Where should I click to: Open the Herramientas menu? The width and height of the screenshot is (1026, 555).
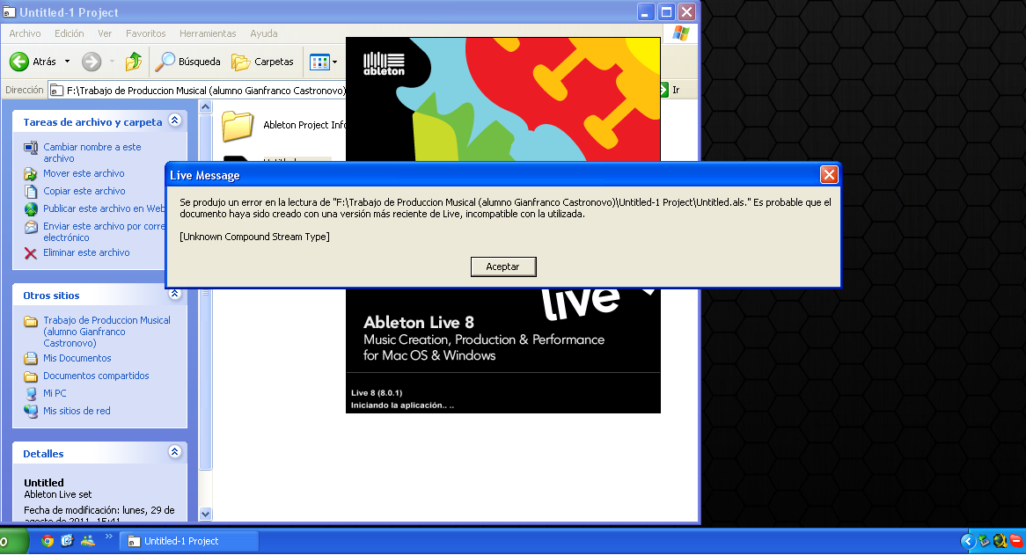click(208, 33)
